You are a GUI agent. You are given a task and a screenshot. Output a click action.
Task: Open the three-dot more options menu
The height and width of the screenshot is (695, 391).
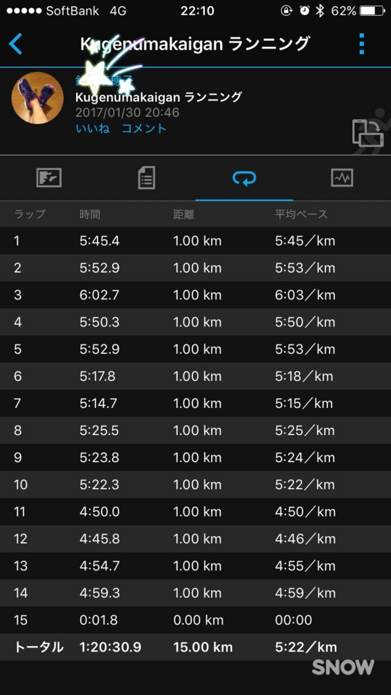(362, 44)
